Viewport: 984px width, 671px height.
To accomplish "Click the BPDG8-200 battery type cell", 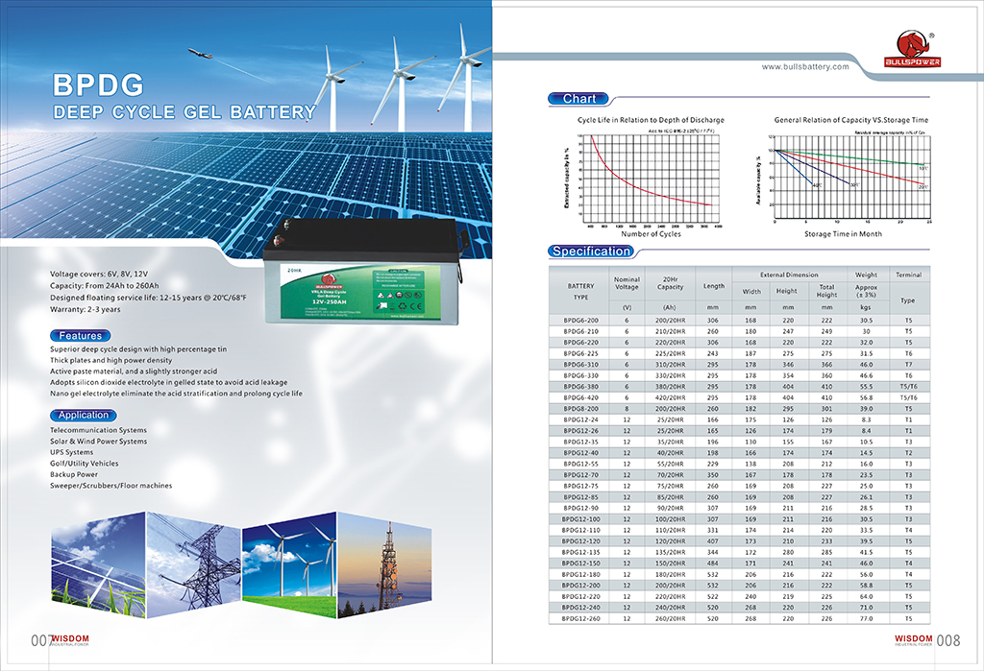I will [x=580, y=409].
